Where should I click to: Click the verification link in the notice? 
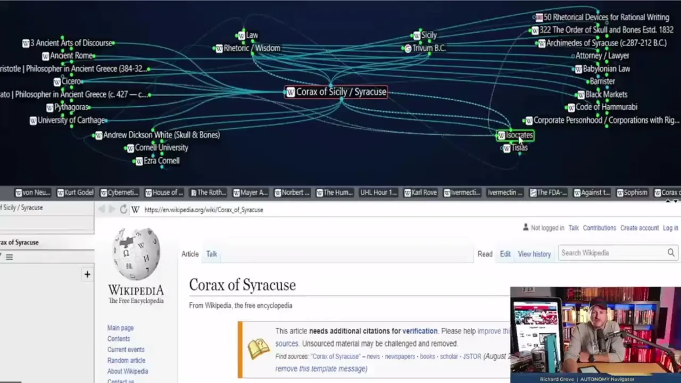(x=420, y=331)
